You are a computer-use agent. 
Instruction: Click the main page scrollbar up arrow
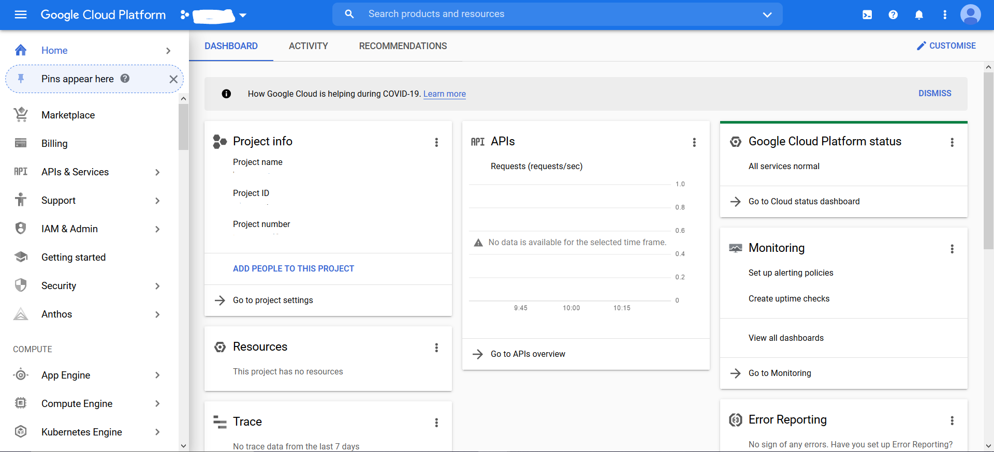pos(988,67)
